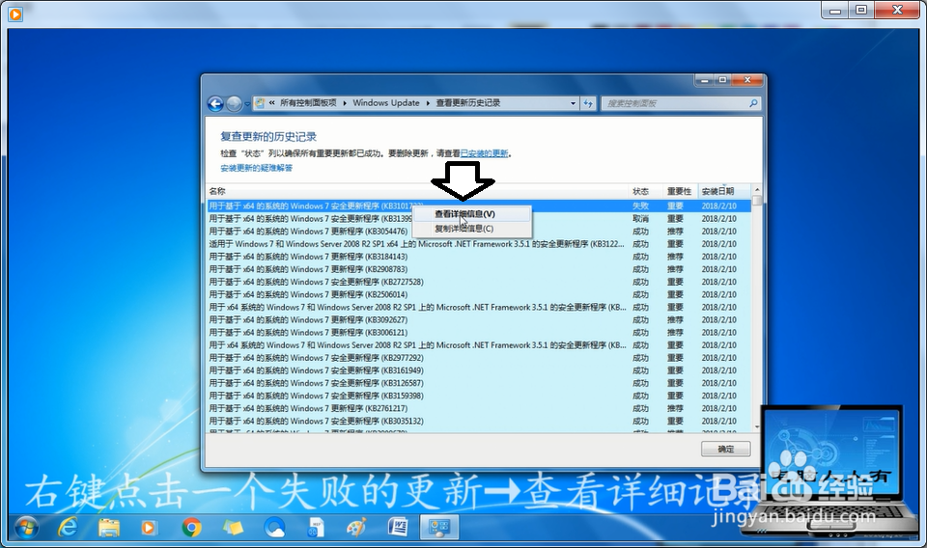
Task: Select the update row KB3161949
Action: (479, 370)
